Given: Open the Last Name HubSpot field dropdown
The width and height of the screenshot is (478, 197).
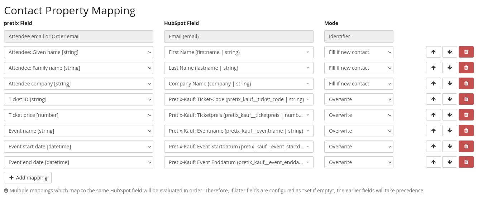Looking at the screenshot, I should (x=239, y=68).
